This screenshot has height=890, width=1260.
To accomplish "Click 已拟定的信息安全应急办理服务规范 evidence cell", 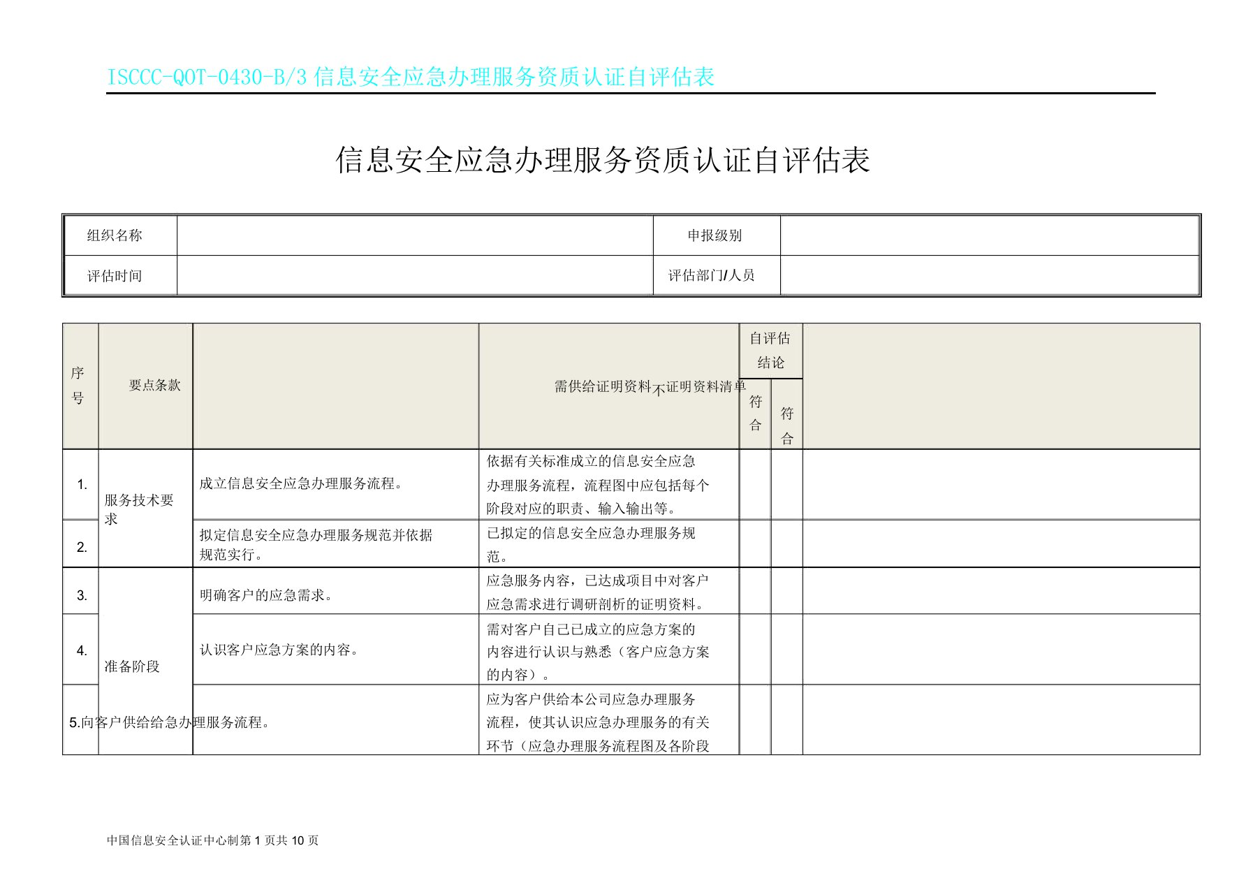I will 609,544.
